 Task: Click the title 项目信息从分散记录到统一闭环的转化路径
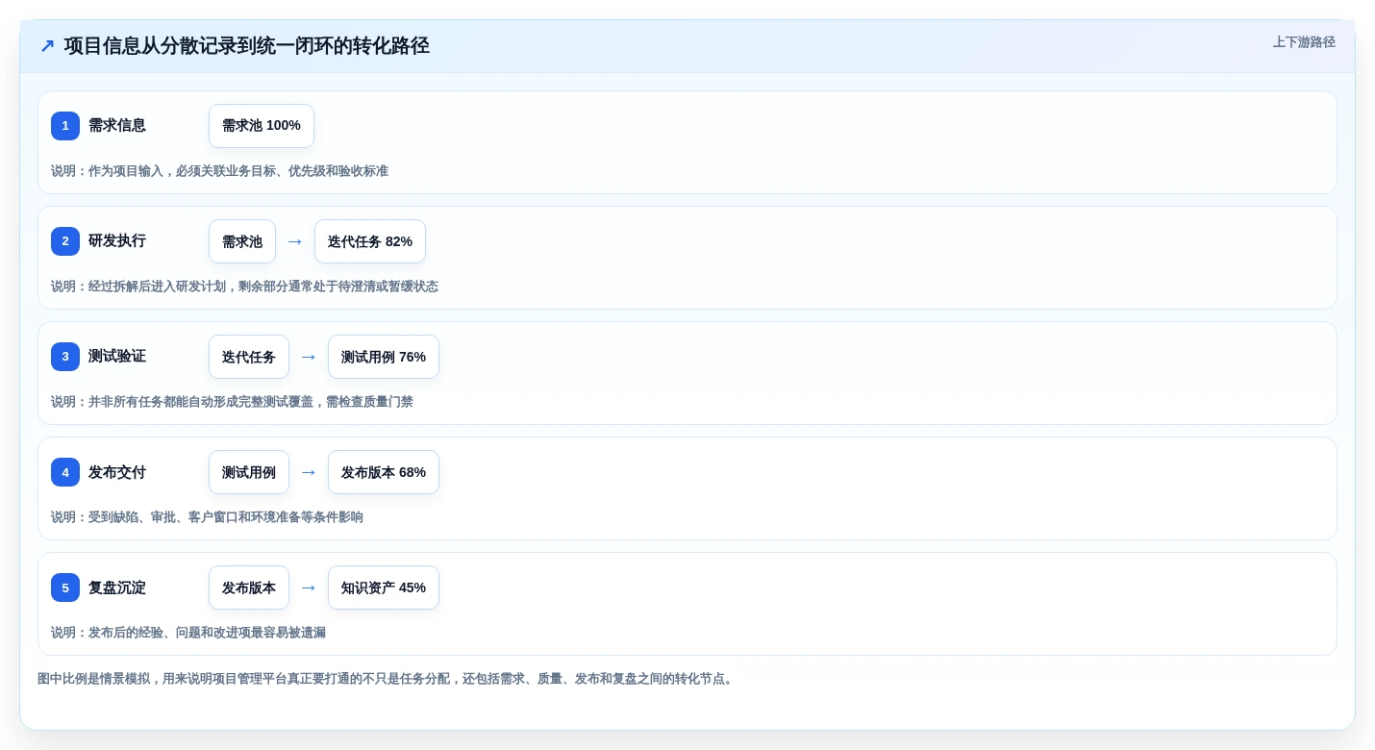[247, 46]
